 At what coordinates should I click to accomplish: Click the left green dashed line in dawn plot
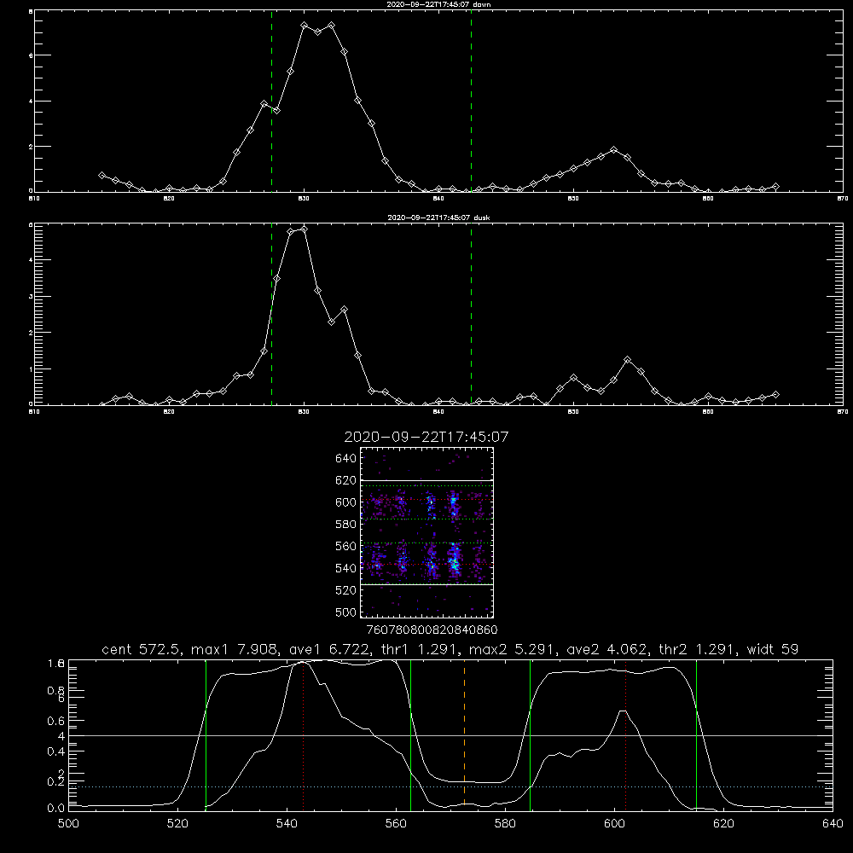click(x=271, y=102)
